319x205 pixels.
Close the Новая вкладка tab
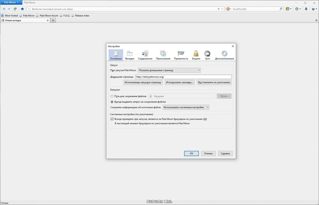pos(48,20)
